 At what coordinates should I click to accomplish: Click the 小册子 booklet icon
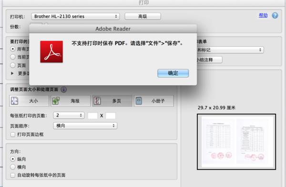(139, 101)
